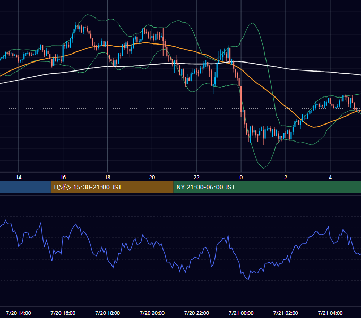Click the 7/20 22:00 indicator axis label
Screen dimensions: 361x318
pyautogui.click(x=196, y=313)
